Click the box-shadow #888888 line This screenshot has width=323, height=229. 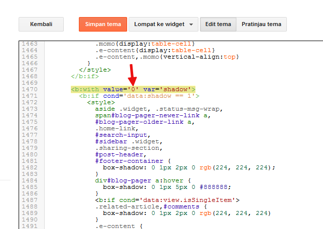tap(167, 187)
